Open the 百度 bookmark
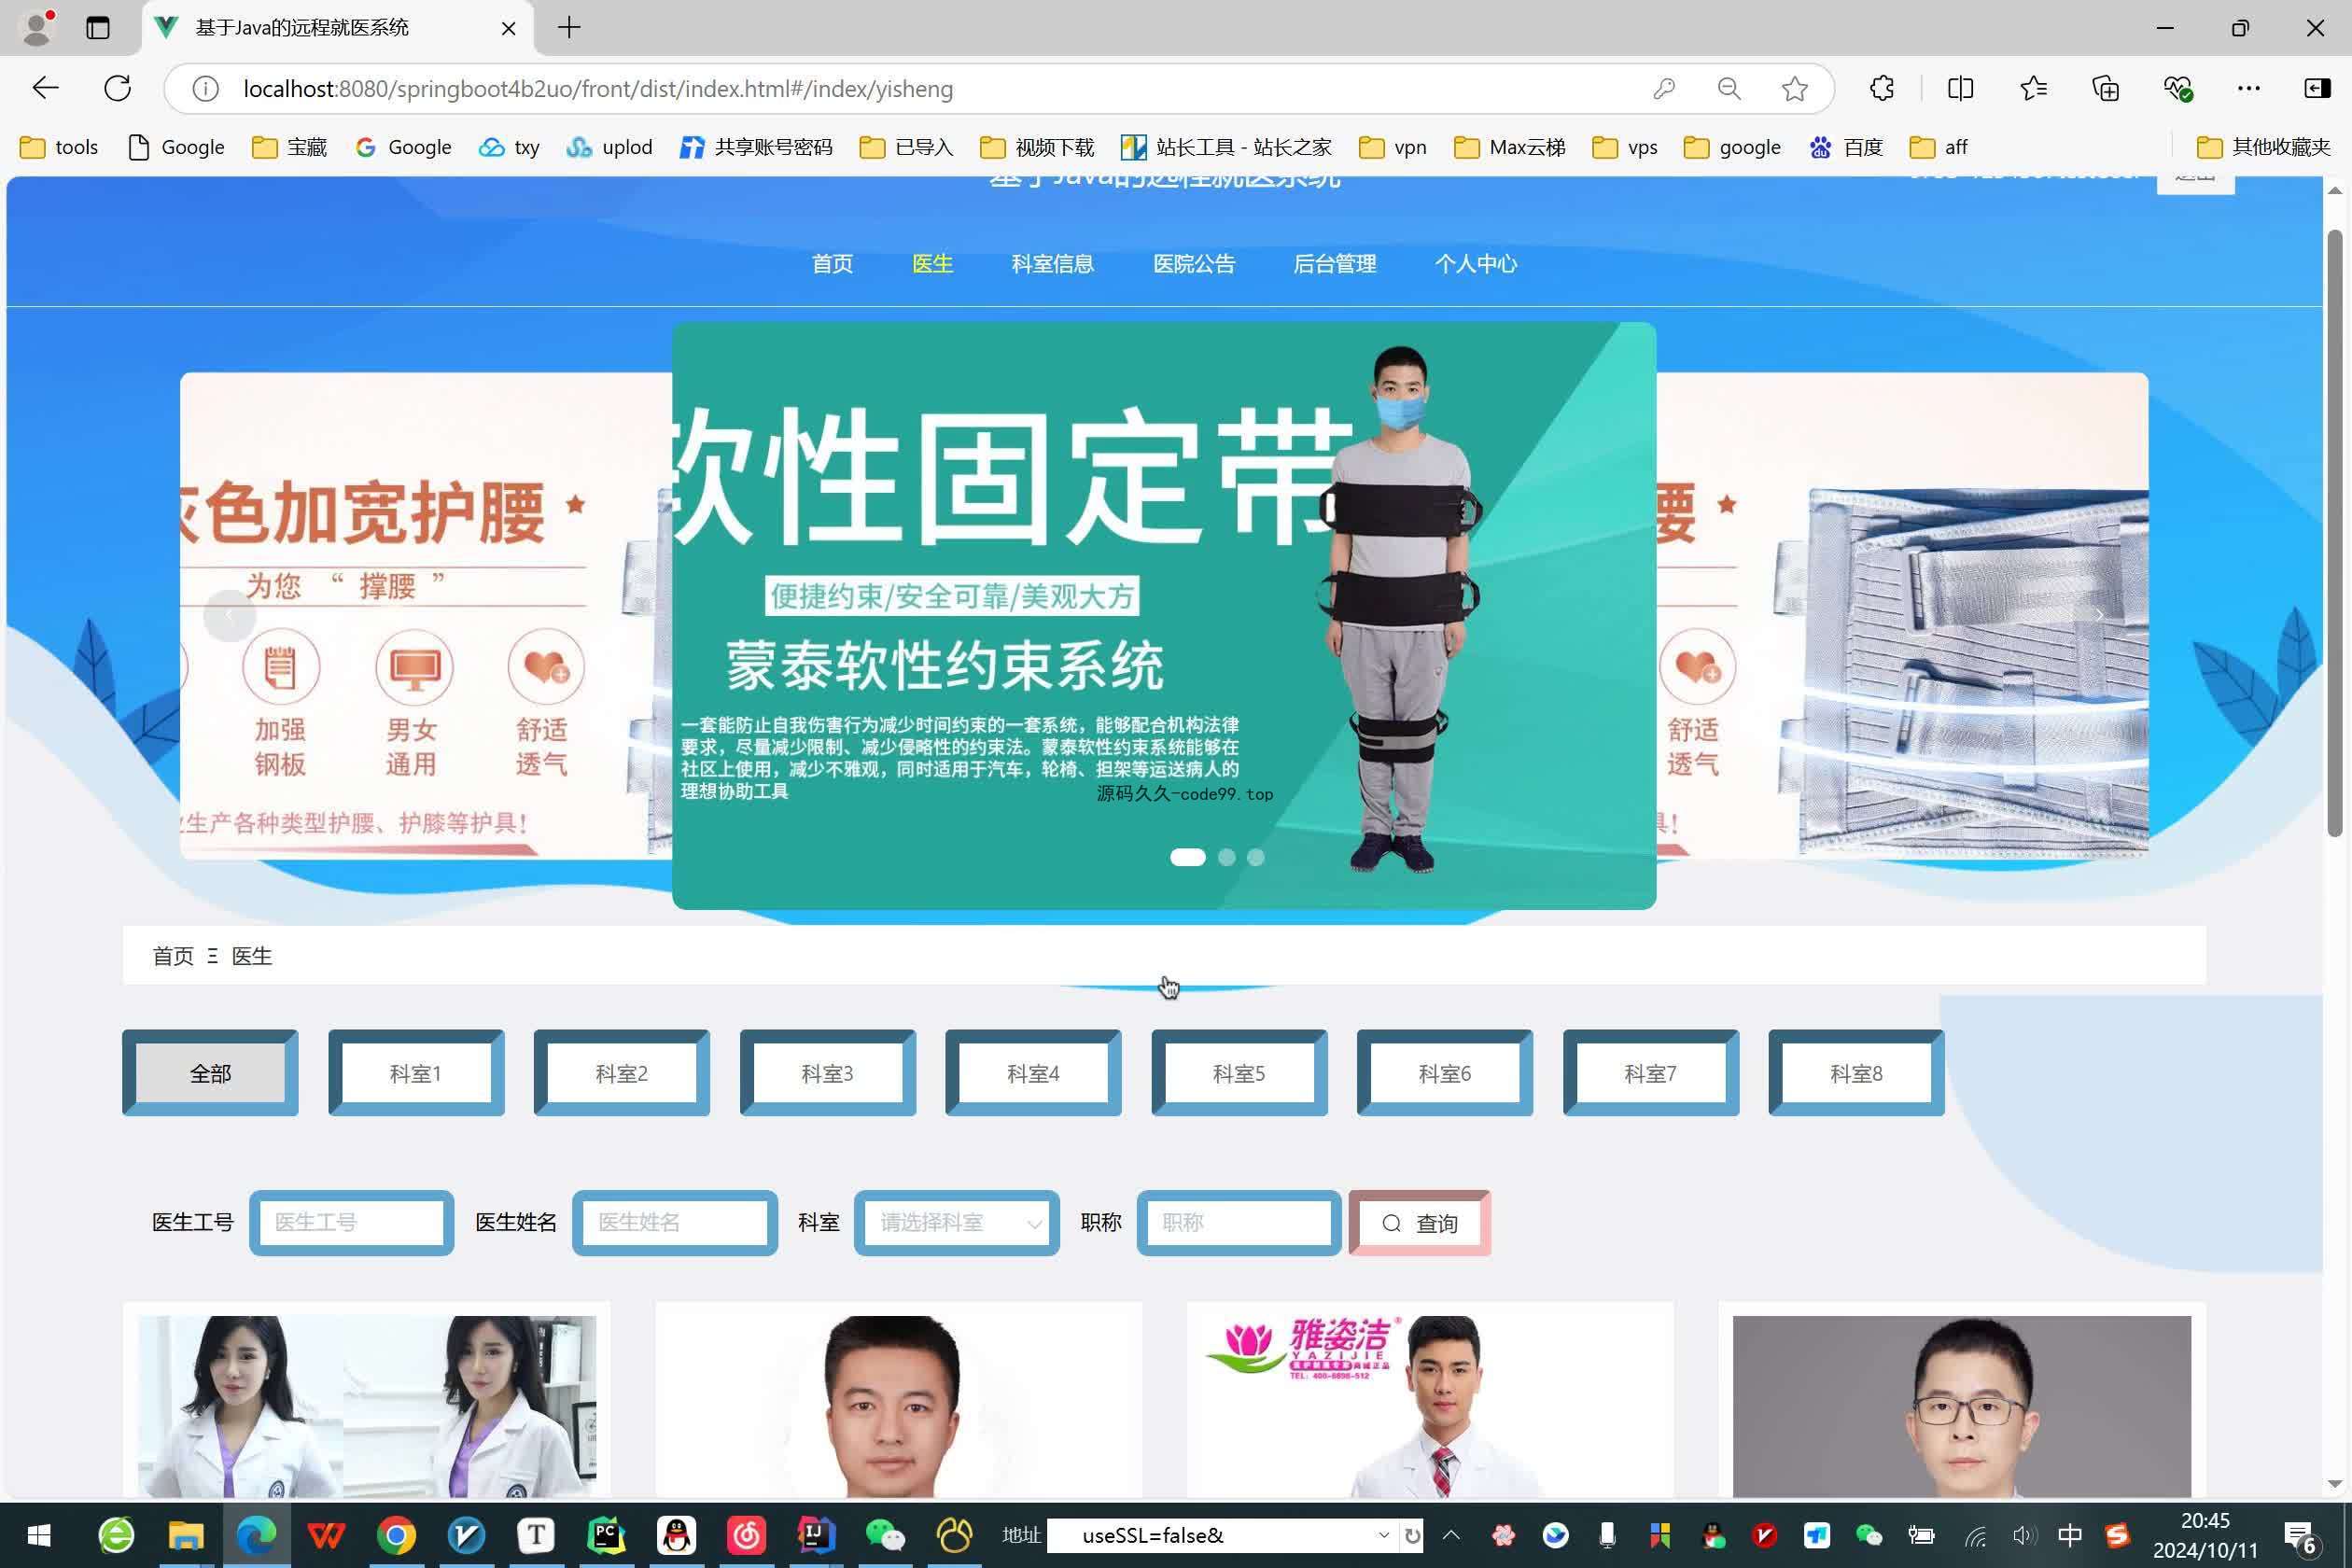Screen dimensions: 2352x1568 pyautogui.click(x=1846, y=147)
